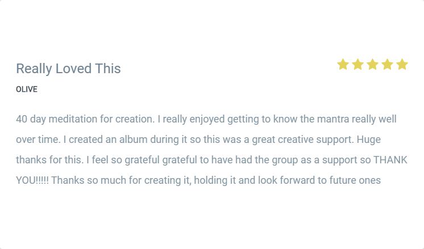Click the fifth and last rating star

[402, 65]
